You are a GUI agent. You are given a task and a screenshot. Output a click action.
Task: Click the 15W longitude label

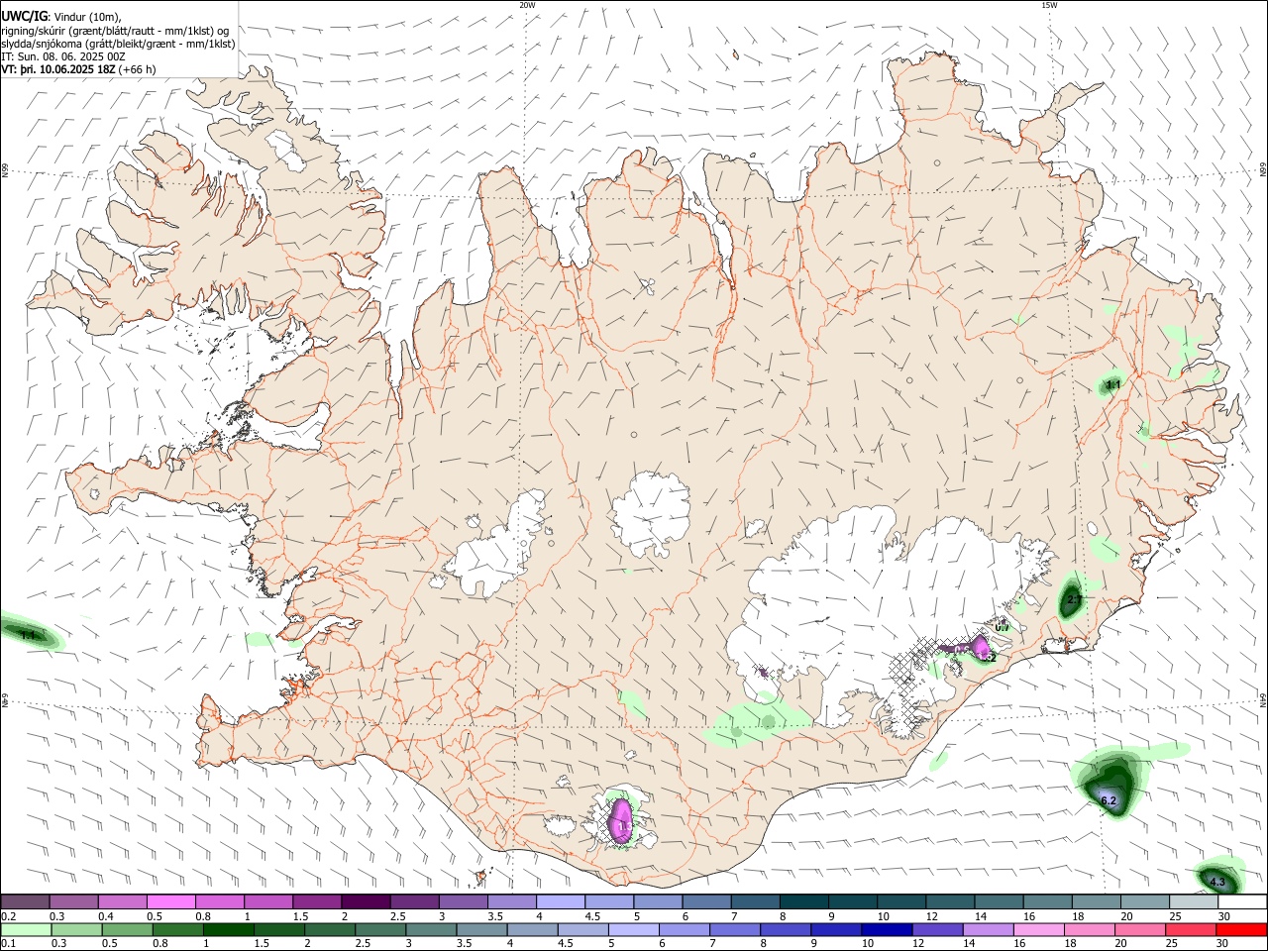1049,5
